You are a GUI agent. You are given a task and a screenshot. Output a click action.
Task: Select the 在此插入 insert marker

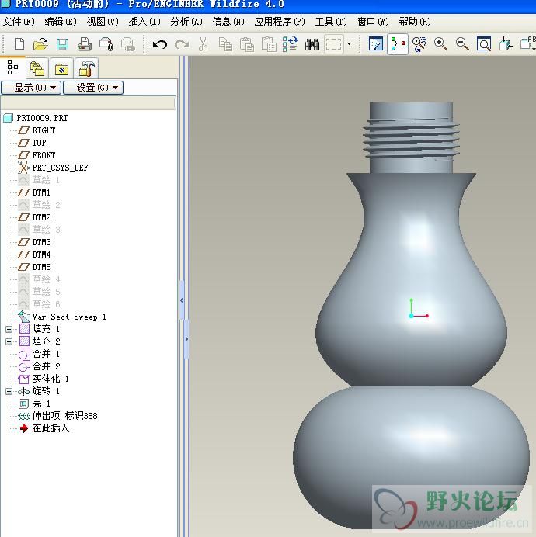pyautogui.click(x=50, y=428)
